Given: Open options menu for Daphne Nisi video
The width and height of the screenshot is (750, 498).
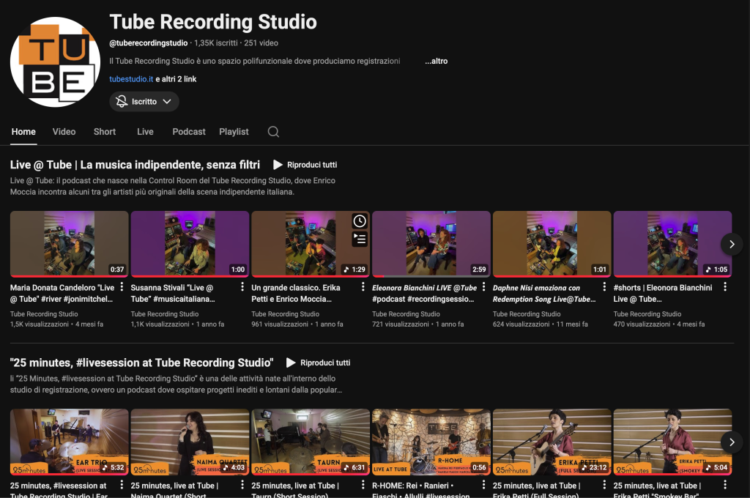Looking at the screenshot, I should coord(604,286).
